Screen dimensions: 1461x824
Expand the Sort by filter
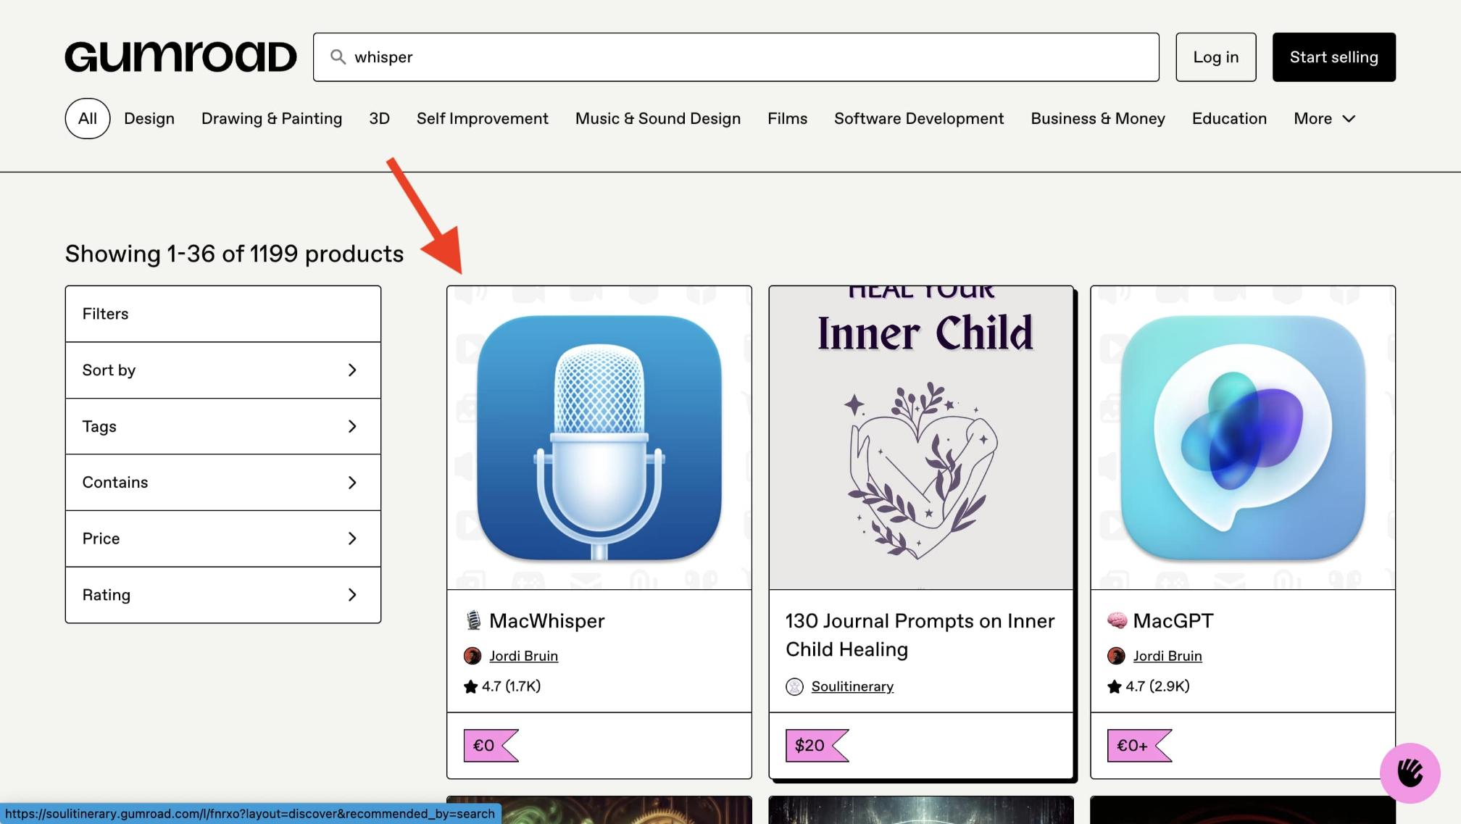[x=223, y=370]
